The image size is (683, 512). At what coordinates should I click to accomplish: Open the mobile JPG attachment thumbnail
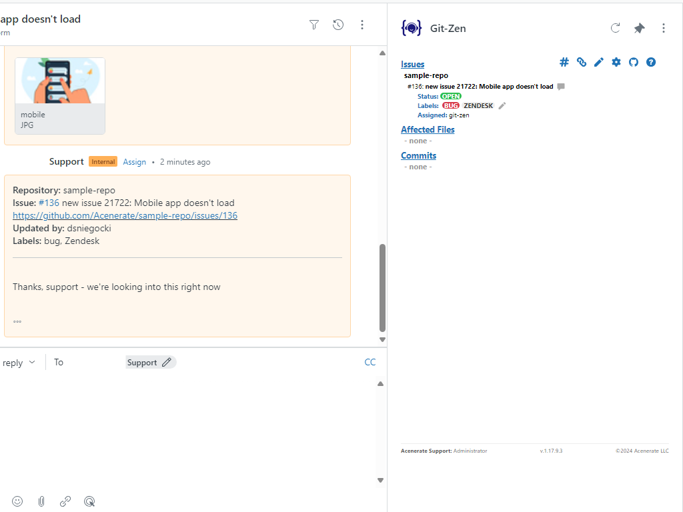click(60, 95)
